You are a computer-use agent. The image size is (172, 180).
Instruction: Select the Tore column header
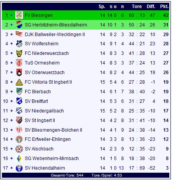(137, 7)
